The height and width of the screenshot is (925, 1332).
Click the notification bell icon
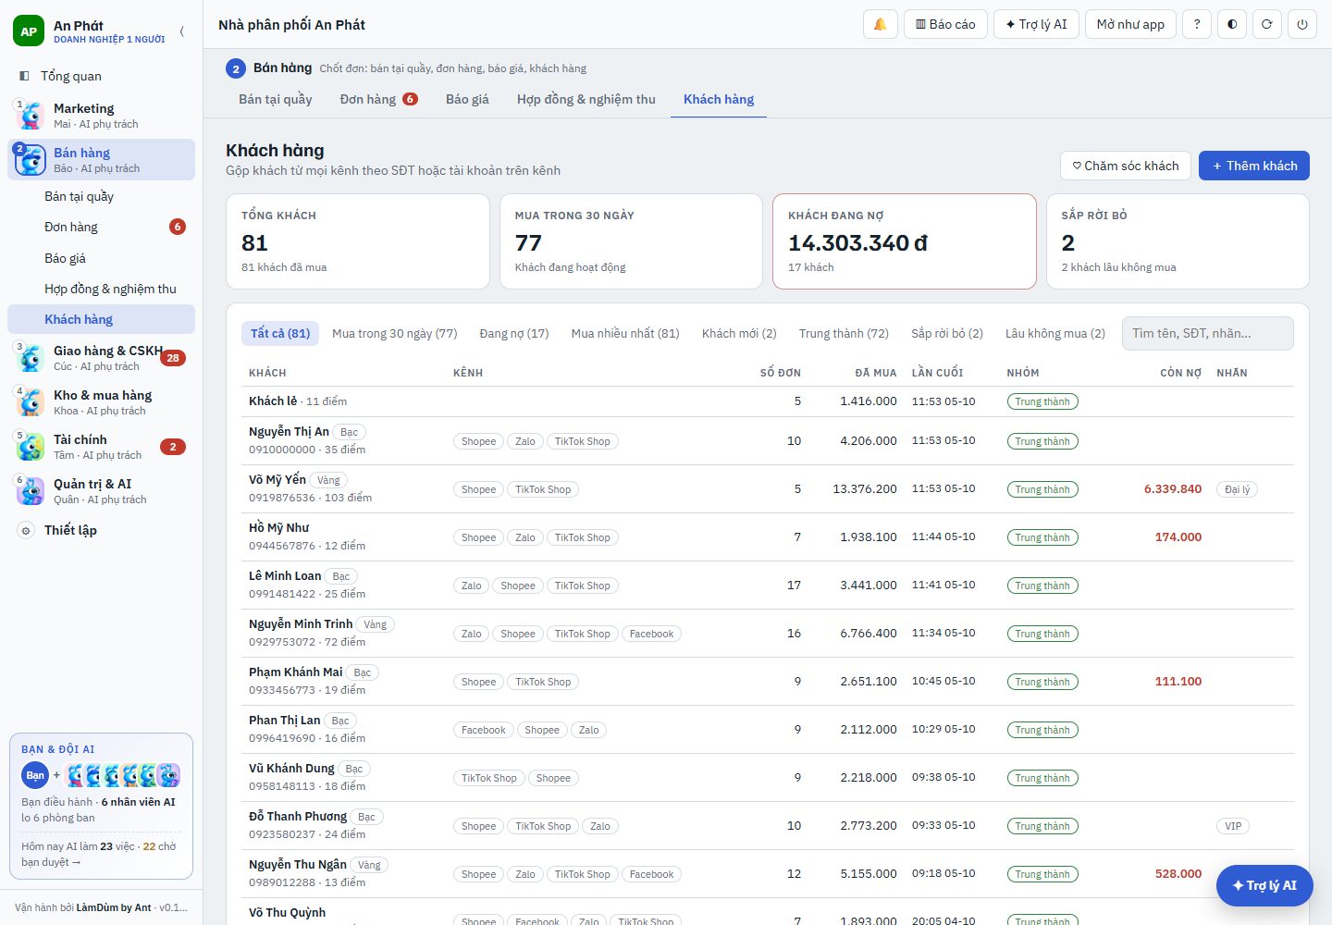click(x=880, y=24)
